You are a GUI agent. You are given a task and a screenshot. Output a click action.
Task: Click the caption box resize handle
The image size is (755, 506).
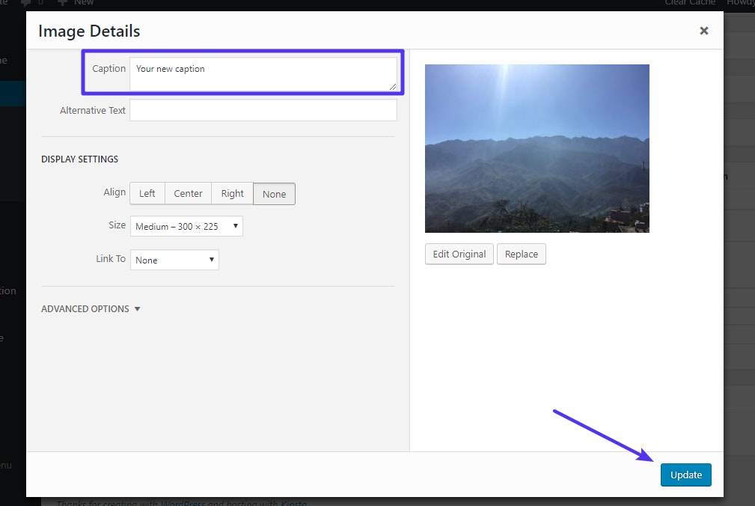tap(393, 86)
